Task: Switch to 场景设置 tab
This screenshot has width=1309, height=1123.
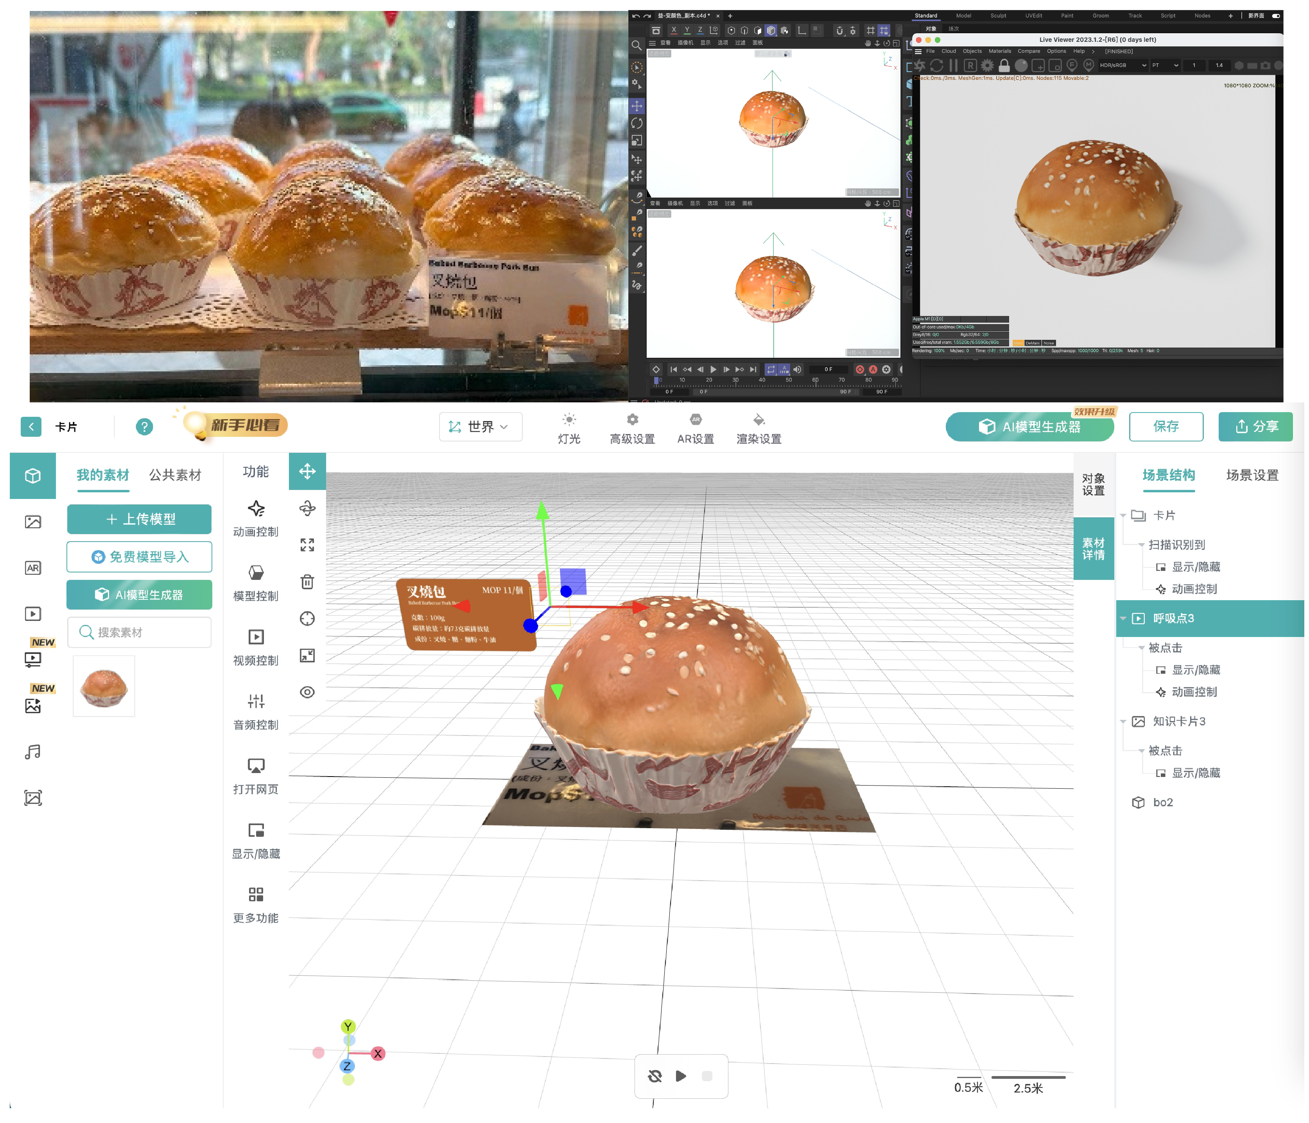Action: [1252, 475]
